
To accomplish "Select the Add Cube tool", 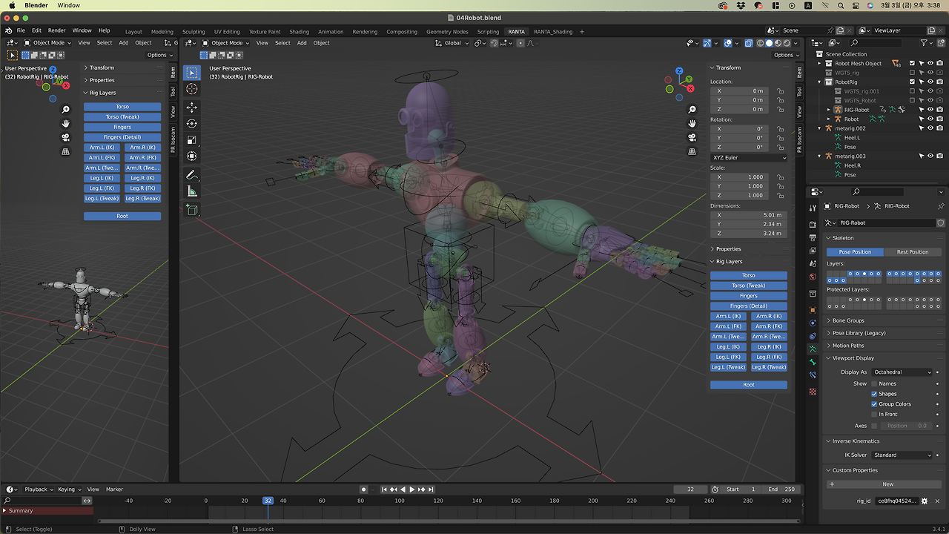I will [192, 211].
